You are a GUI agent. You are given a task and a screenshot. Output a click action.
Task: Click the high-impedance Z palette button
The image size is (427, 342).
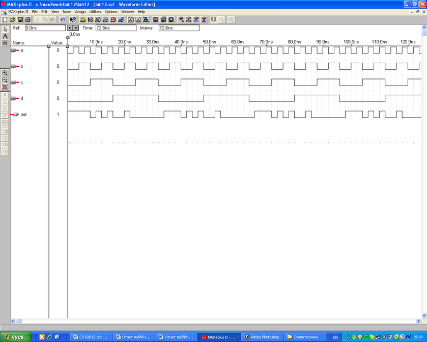pos(5,117)
